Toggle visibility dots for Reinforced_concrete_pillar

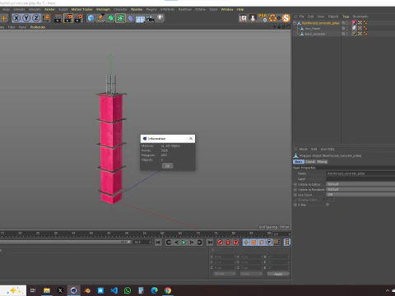coord(347,23)
